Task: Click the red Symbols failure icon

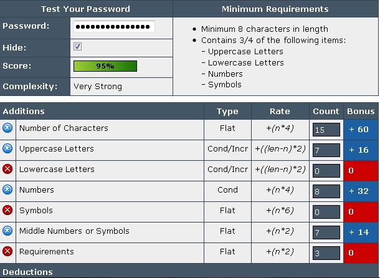Action: 7,211
